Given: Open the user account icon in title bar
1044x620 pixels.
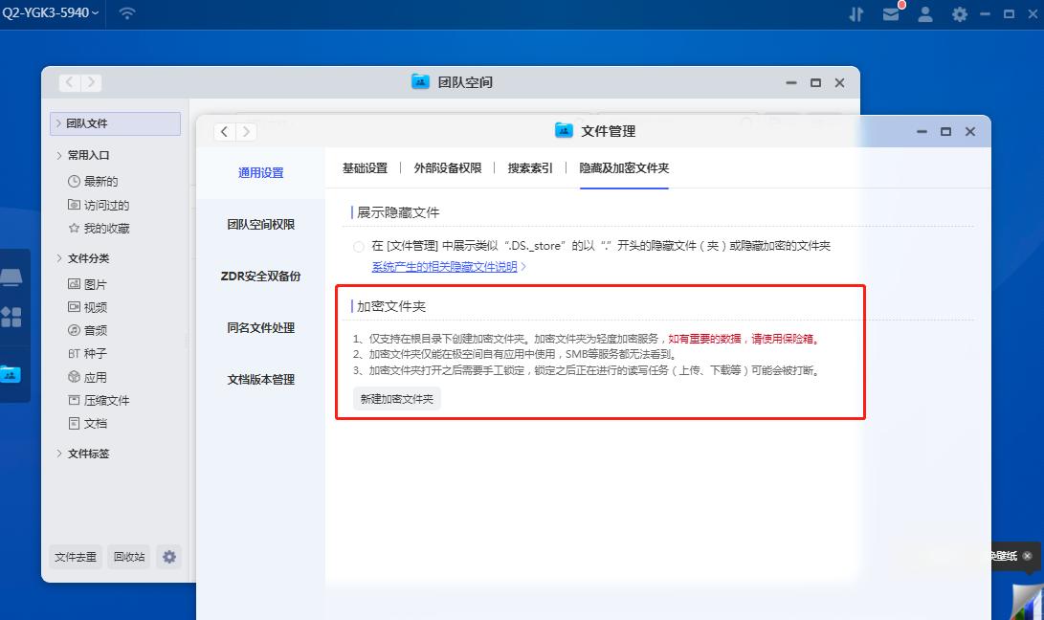Looking at the screenshot, I should pos(924,14).
